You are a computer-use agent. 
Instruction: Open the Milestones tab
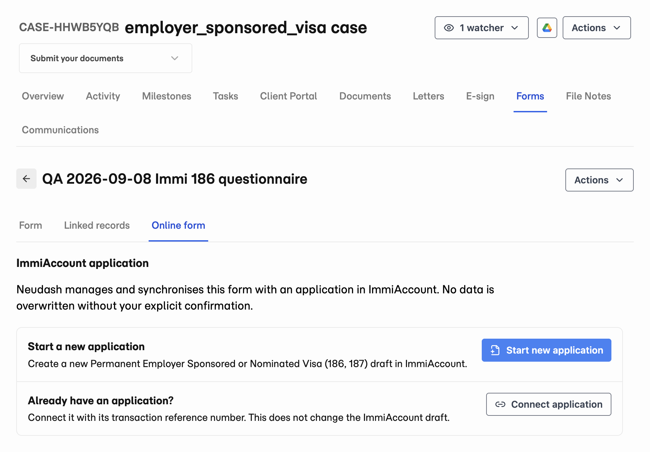167,96
